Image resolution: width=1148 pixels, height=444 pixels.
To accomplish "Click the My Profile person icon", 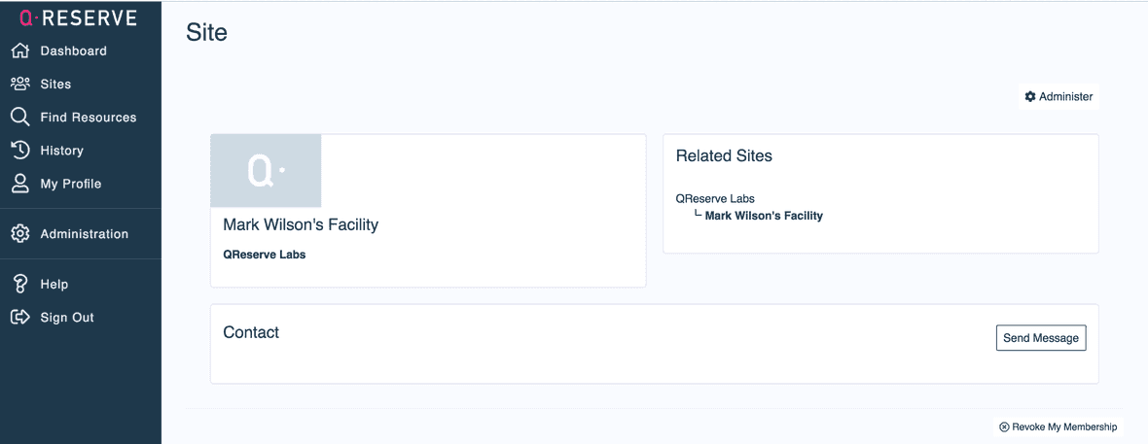I will pyautogui.click(x=19, y=183).
